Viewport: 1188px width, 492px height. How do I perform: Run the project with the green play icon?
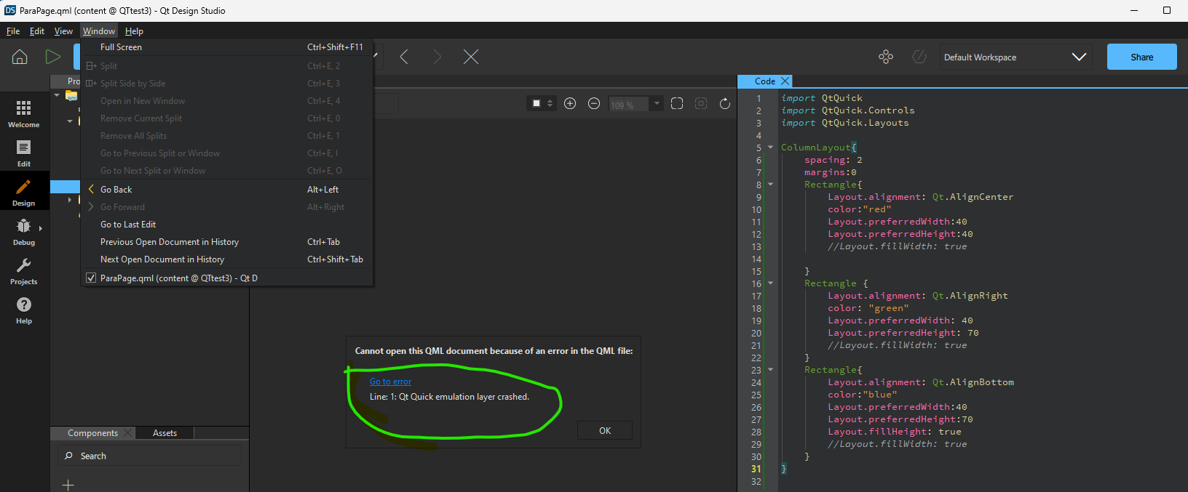click(x=52, y=57)
